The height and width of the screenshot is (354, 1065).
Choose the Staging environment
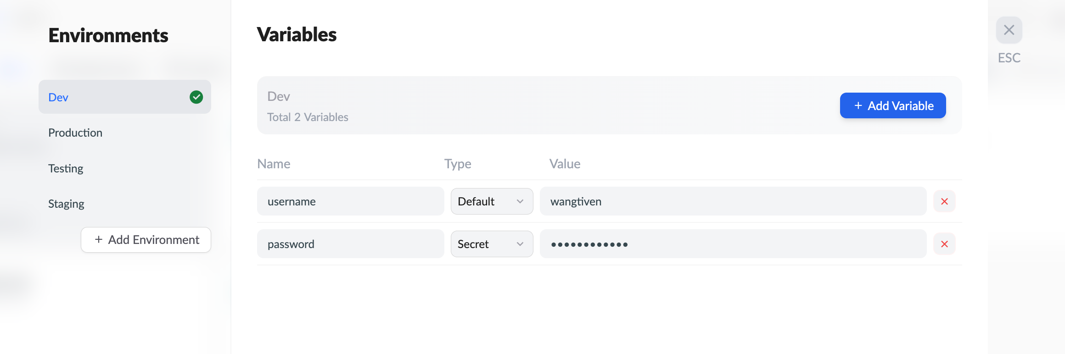[66, 204]
